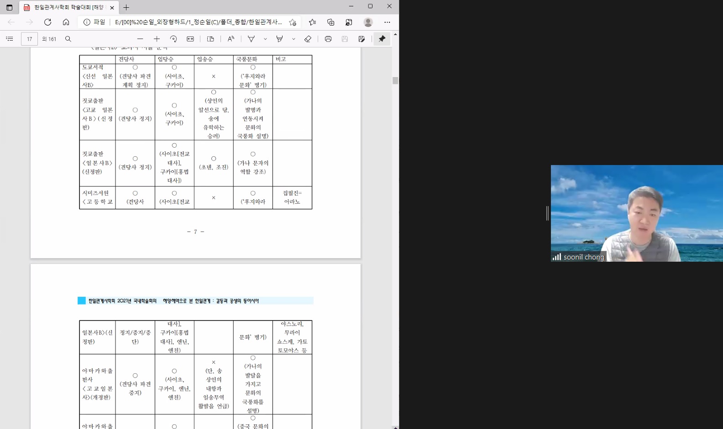The image size is (723, 429).
Task: Select the 한일관계사학회 학술대회 PDF tab
Action: 68,7
